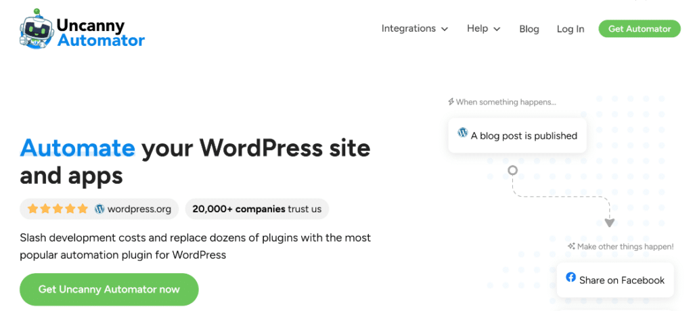The width and height of the screenshot is (693, 311).
Task: Click the '20,000+ companies trust us' badge
Action: pyautogui.click(x=256, y=209)
